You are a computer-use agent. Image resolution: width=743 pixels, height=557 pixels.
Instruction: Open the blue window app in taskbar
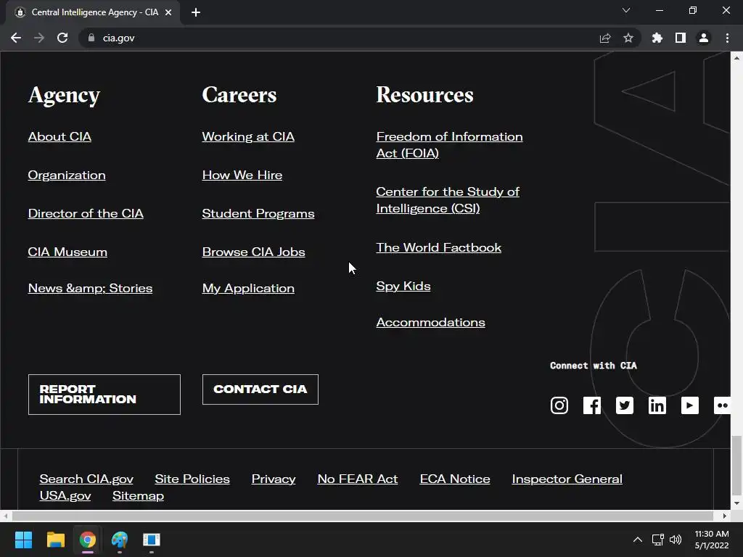click(x=152, y=540)
